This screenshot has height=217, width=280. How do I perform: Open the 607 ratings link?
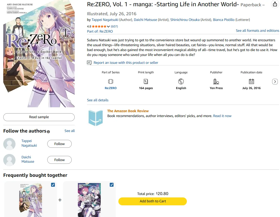114,26
